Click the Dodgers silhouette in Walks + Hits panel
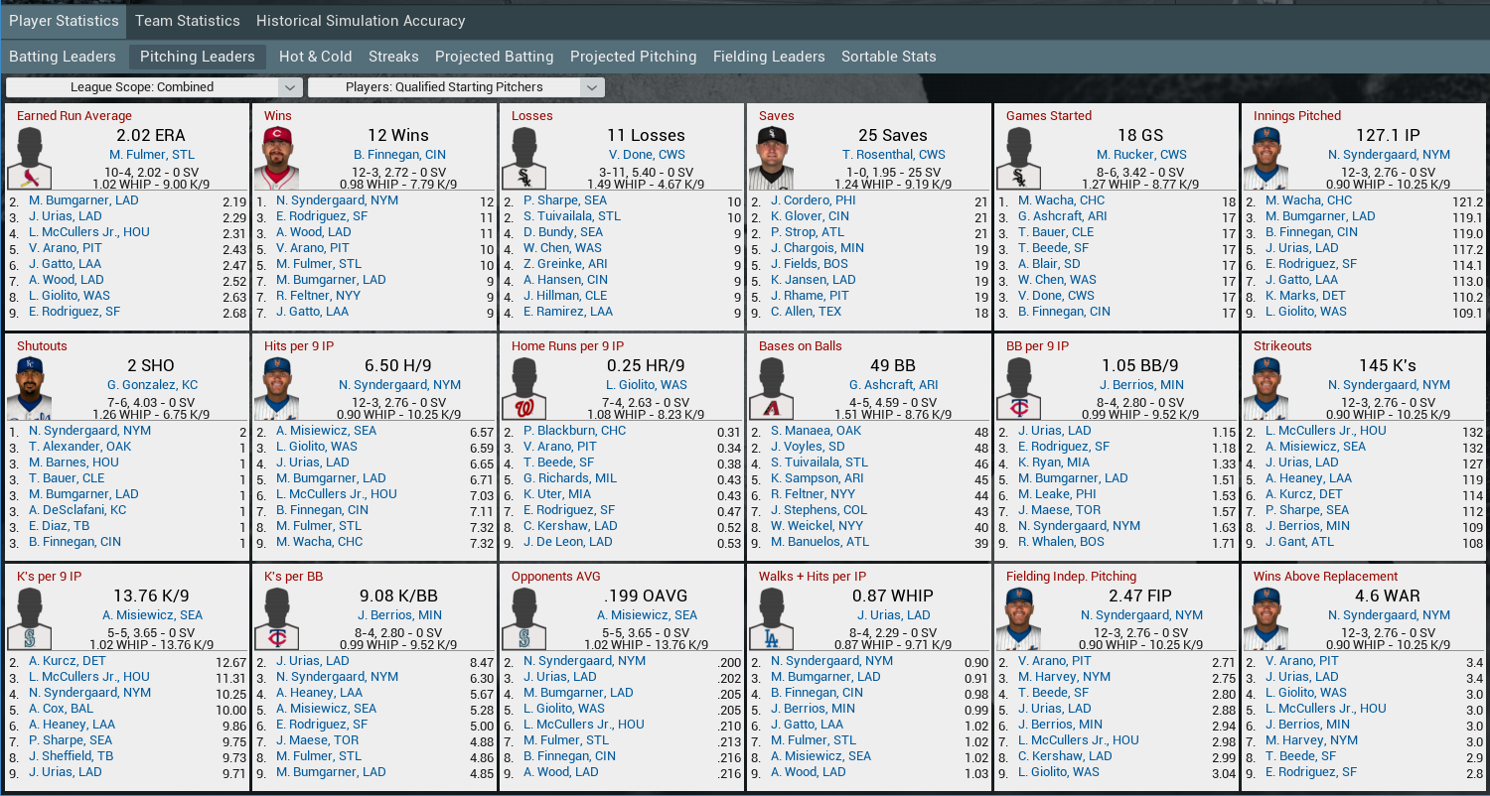The height and width of the screenshot is (796, 1490). pyautogui.click(x=771, y=618)
